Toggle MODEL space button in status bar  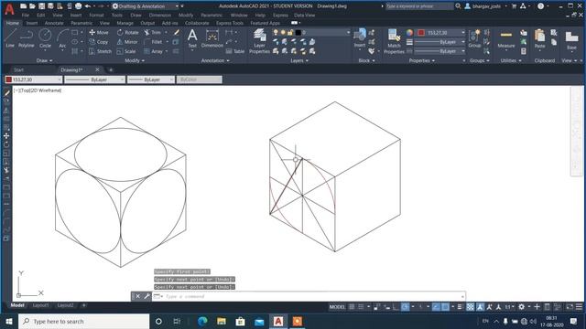point(337,307)
